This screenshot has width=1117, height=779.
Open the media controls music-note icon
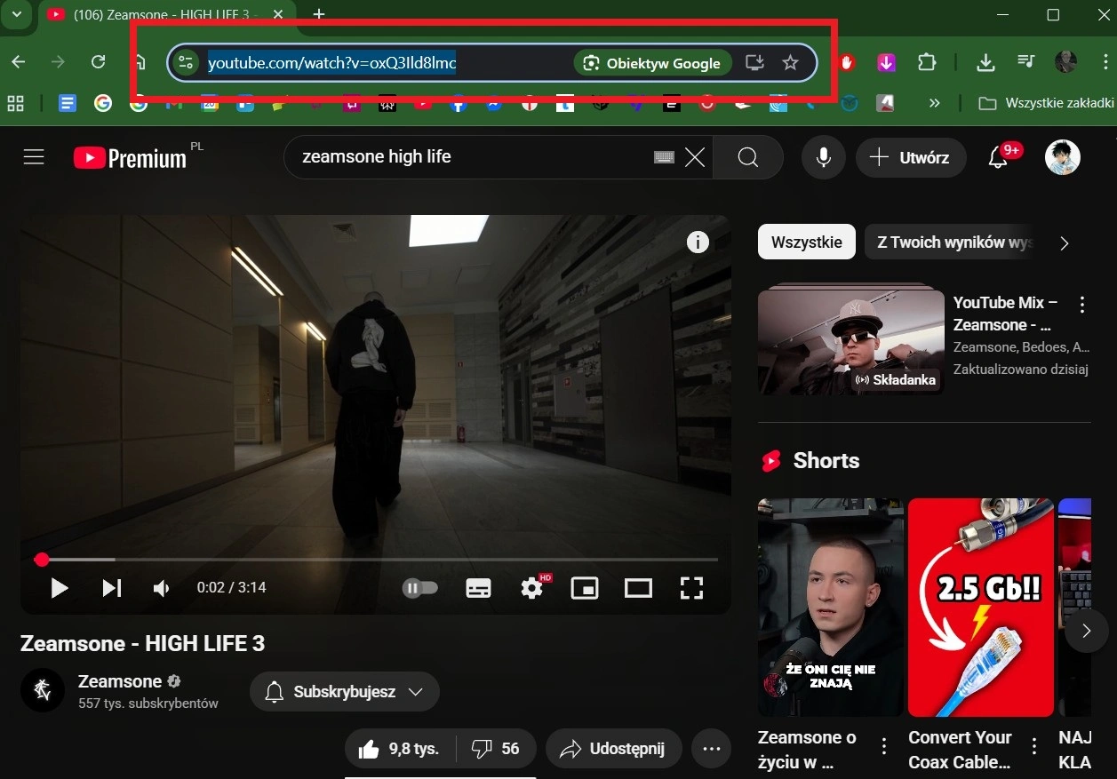point(1026,62)
